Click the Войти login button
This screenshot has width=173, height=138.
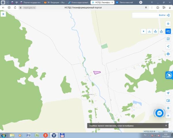(x=164, y=15)
